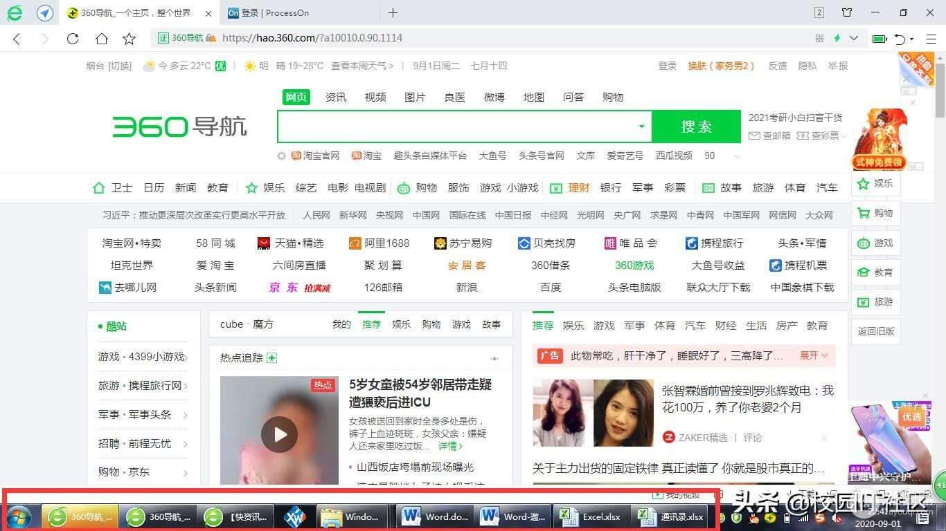Switch news feed to 军事 tab
This screenshot has height=531, width=946.
pos(634,325)
